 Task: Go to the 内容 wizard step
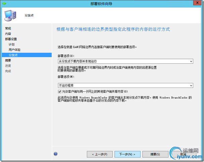pyautogui.click(x=8, y=34)
